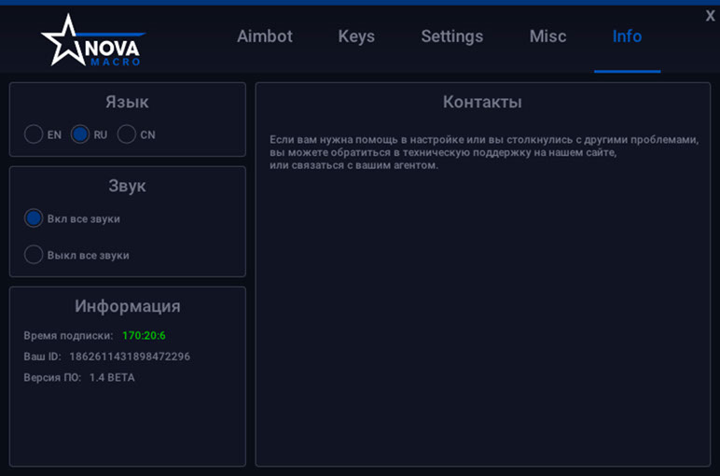
Task: Choose the RU language option
Action: [x=80, y=134]
